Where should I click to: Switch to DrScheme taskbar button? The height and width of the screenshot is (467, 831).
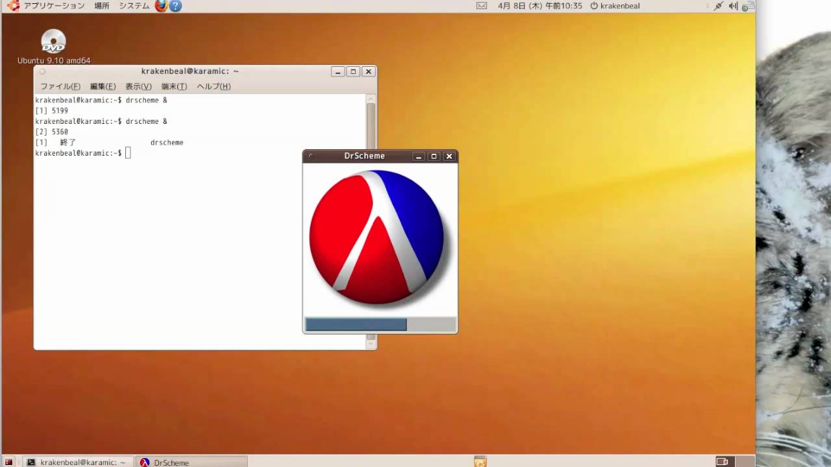pos(192,462)
